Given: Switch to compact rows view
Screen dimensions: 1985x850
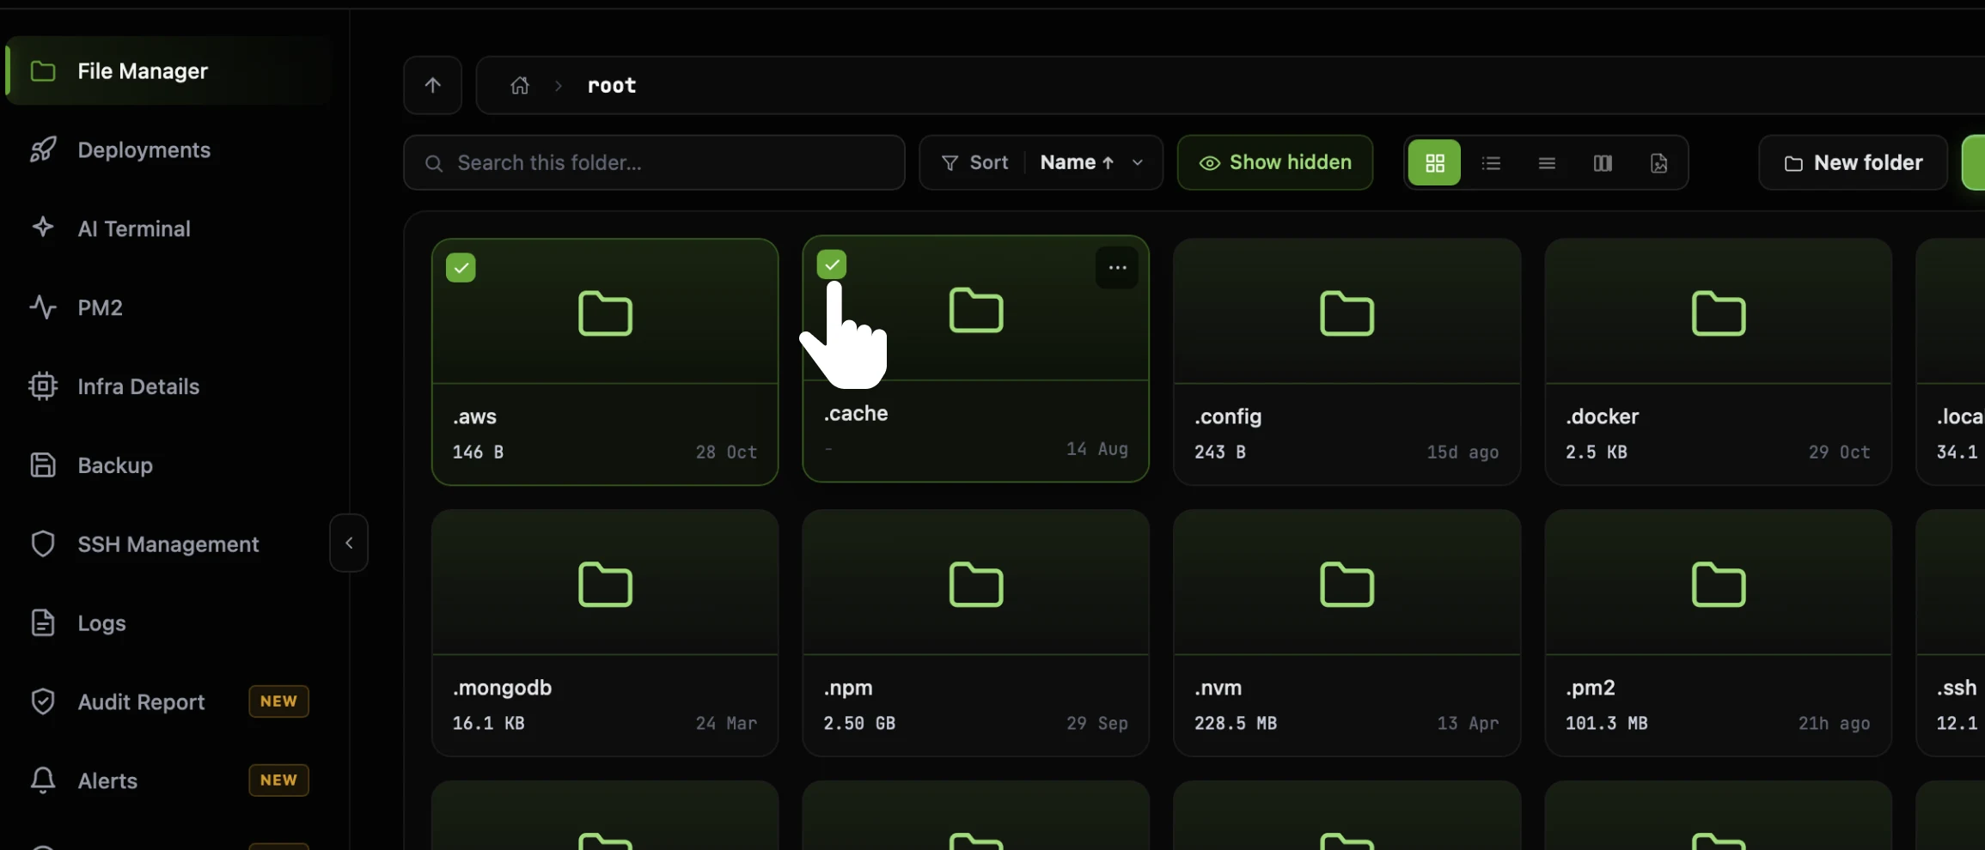Looking at the screenshot, I should pyautogui.click(x=1547, y=162).
